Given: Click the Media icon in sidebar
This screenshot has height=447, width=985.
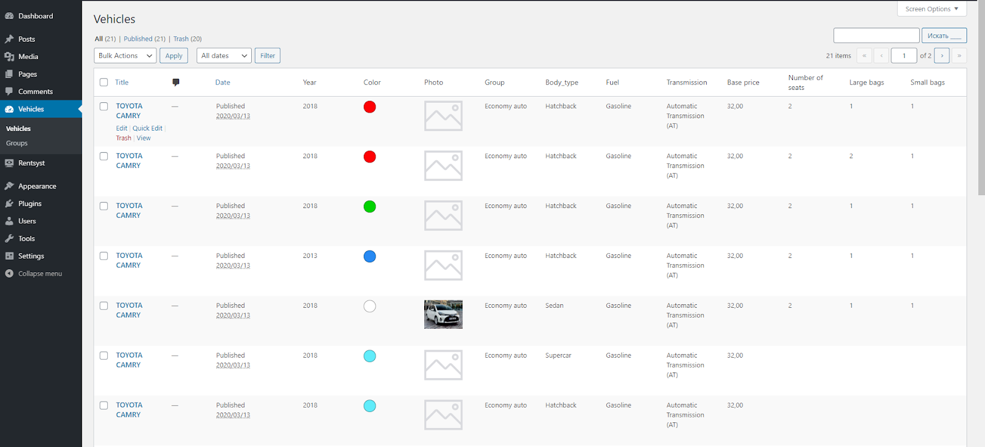Looking at the screenshot, I should (9, 57).
